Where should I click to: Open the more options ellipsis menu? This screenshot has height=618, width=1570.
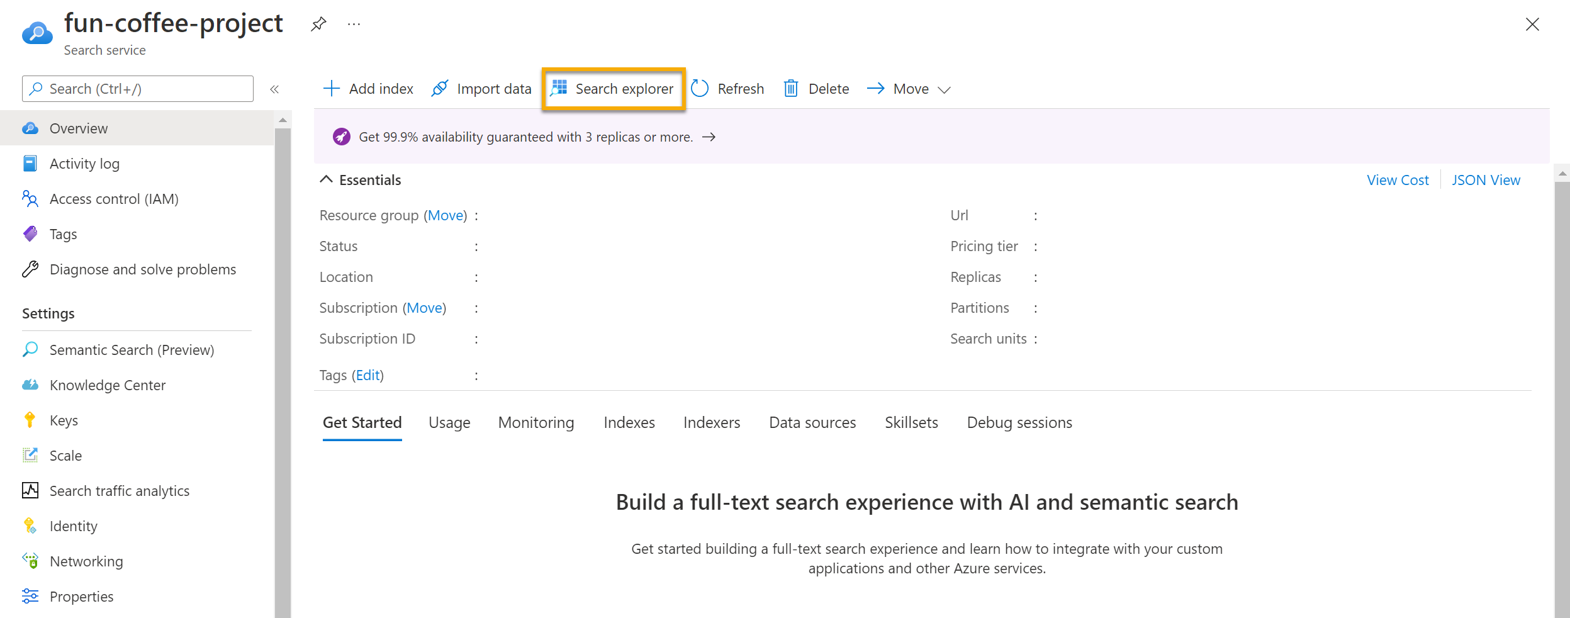coord(354,25)
